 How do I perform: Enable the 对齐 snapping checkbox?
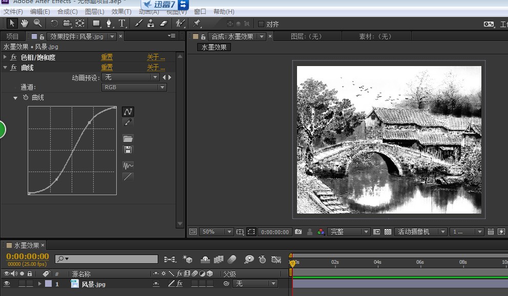point(261,24)
